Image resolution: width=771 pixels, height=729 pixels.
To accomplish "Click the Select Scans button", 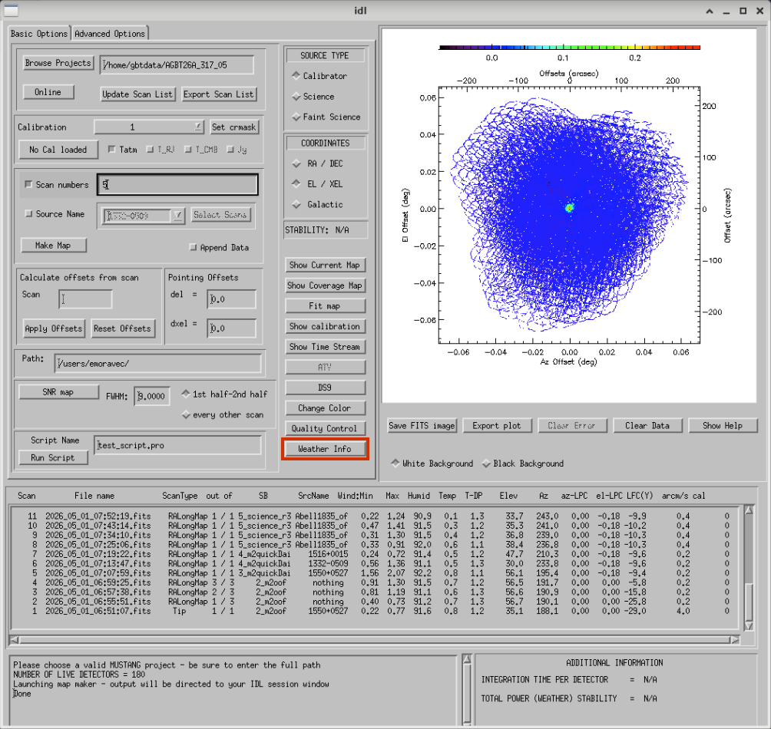I will pos(220,215).
